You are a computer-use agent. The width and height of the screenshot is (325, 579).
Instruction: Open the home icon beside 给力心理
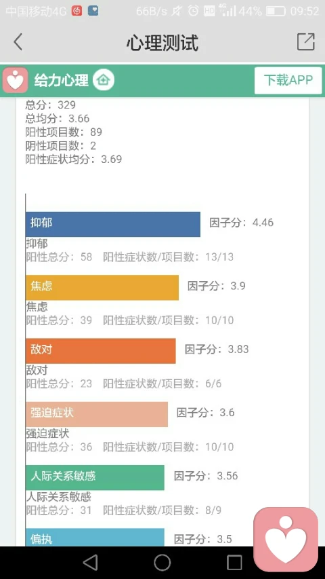click(104, 80)
